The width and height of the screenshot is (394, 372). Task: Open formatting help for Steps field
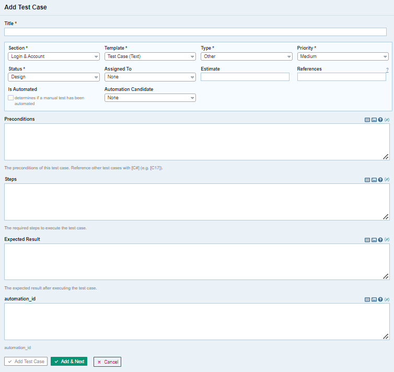(380, 180)
